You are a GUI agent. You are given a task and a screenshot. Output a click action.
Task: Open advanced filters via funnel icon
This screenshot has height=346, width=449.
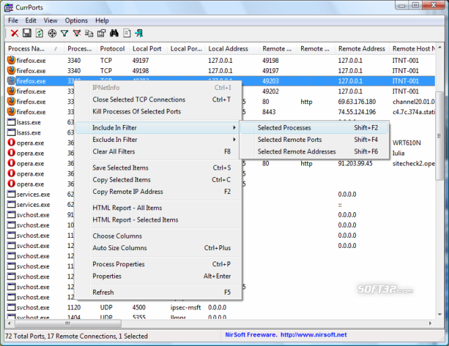[x=64, y=34]
